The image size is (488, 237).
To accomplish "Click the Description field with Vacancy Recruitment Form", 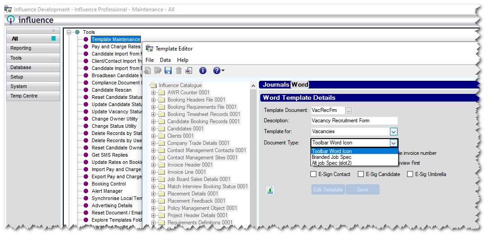I will point(355,121).
